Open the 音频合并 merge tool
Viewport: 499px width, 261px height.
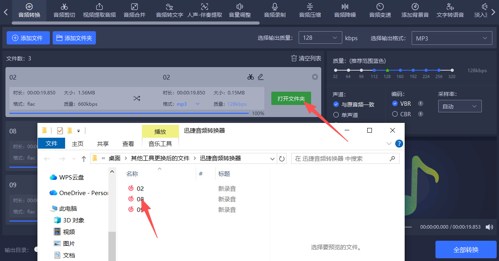[x=134, y=11]
